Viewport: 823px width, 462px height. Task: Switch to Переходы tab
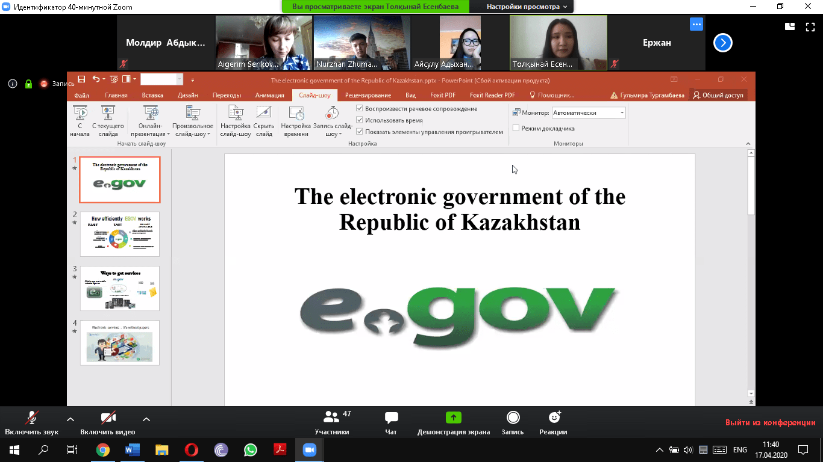tap(227, 95)
